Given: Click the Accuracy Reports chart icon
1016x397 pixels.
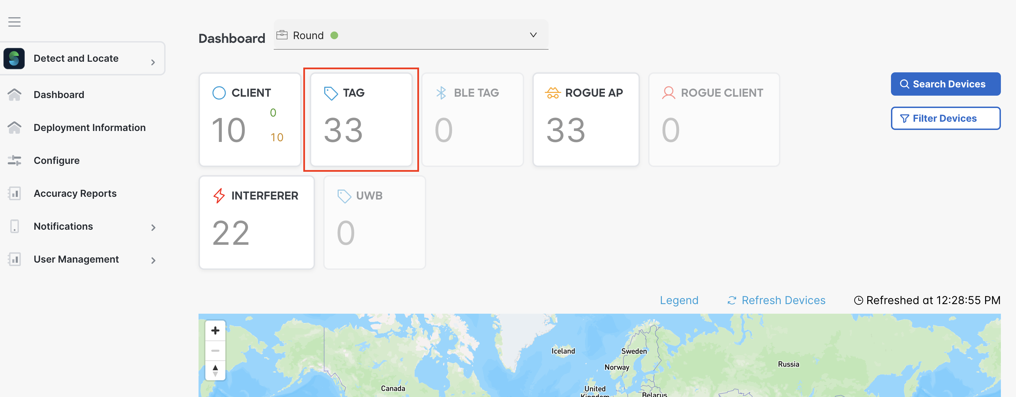Looking at the screenshot, I should click(14, 193).
